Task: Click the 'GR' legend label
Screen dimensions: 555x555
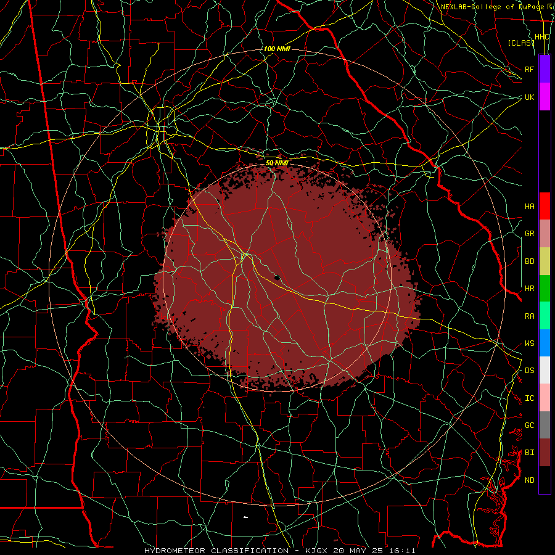Action: click(529, 234)
